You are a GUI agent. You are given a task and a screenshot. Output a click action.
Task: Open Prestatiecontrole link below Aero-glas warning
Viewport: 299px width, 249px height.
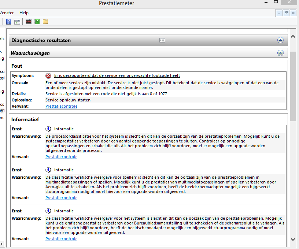(x=62, y=198)
